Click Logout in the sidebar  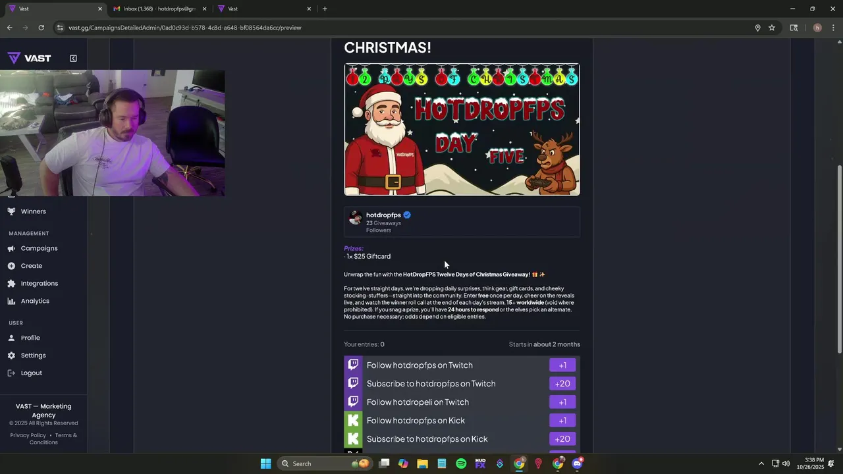31,373
